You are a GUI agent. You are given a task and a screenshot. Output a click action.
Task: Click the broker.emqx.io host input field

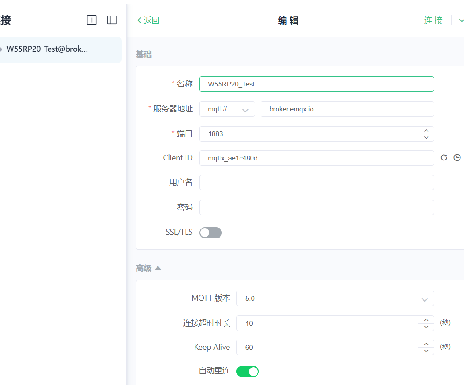tap(347, 109)
